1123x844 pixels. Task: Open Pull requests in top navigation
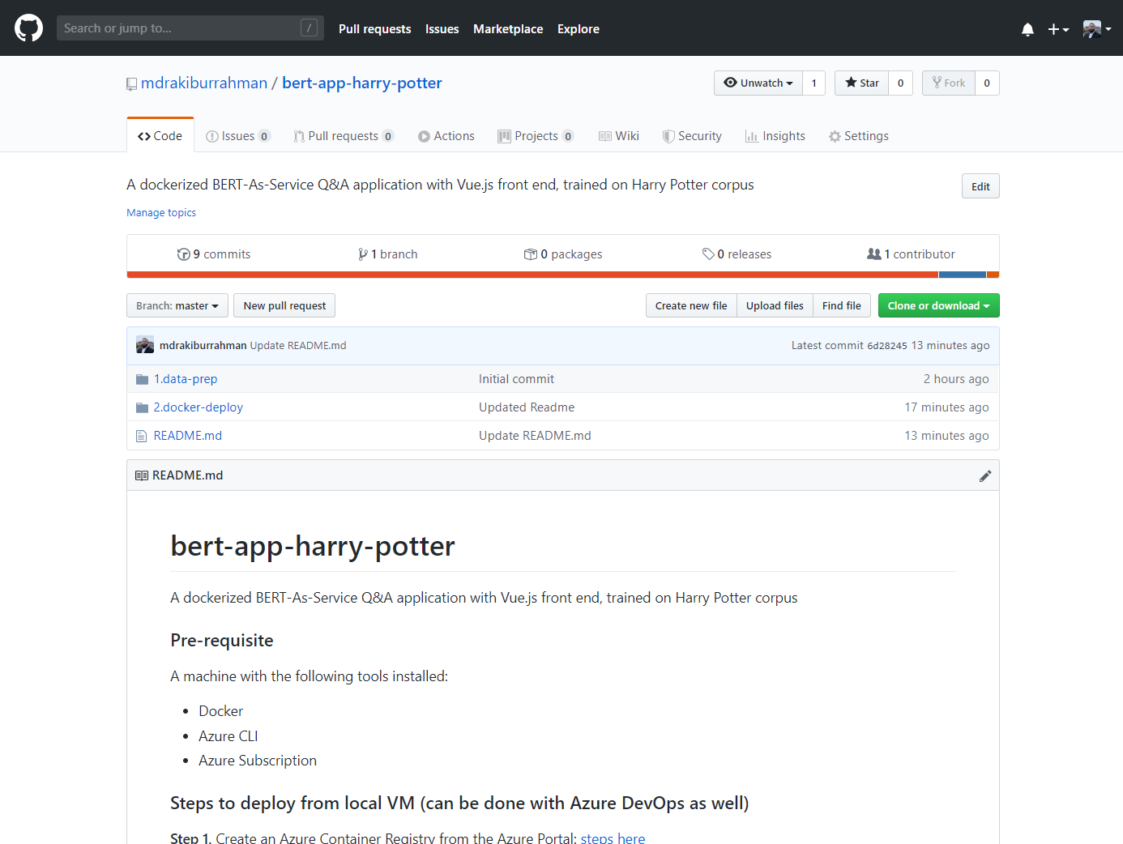click(374, 29)
